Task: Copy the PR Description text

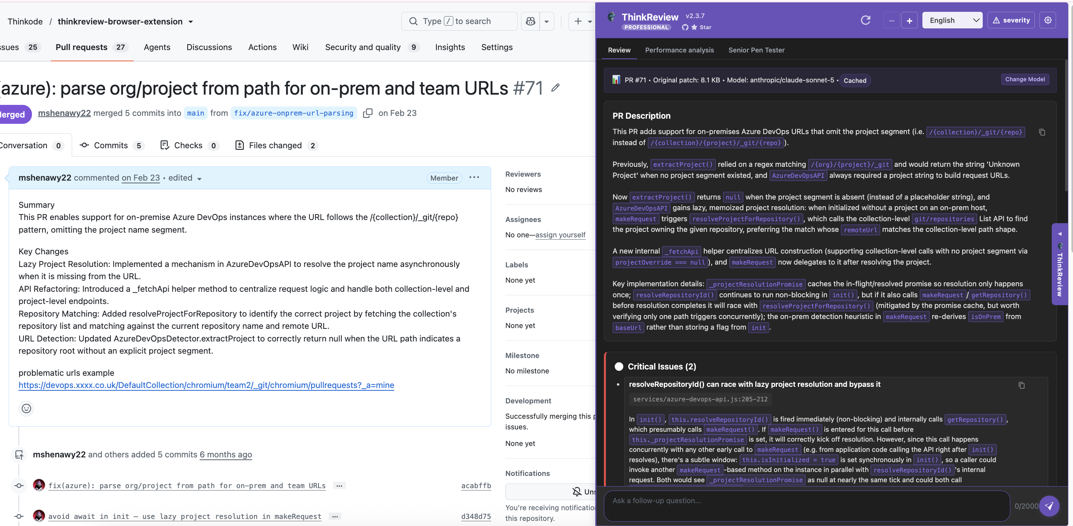Action: click(x=1042, y=132)
